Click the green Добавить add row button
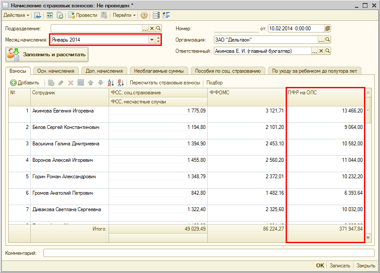The height and width of the screenshot is (273, 380). 25,83
